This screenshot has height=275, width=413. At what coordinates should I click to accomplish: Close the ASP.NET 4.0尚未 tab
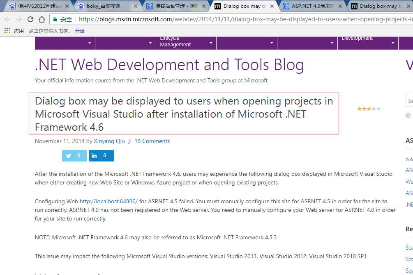[x=340, y=6]
